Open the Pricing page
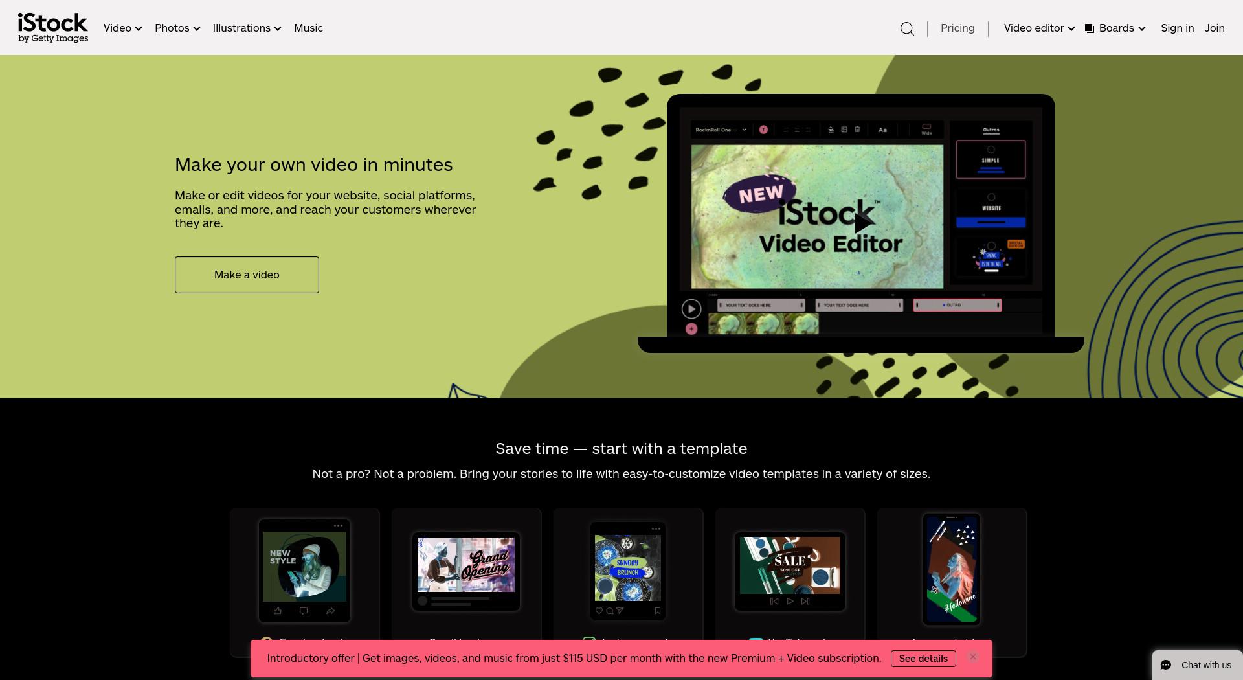This screenshot has height=680, width=1243. click(957, 28)
